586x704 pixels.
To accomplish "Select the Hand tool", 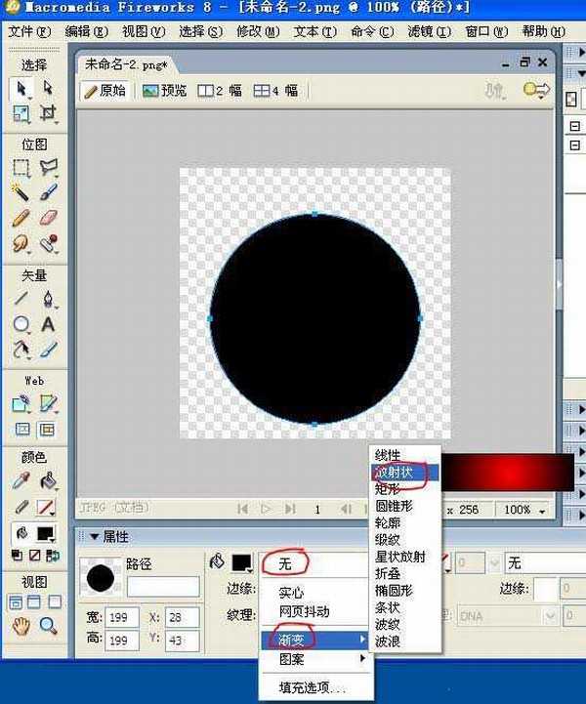I will (x=21, y=625).
